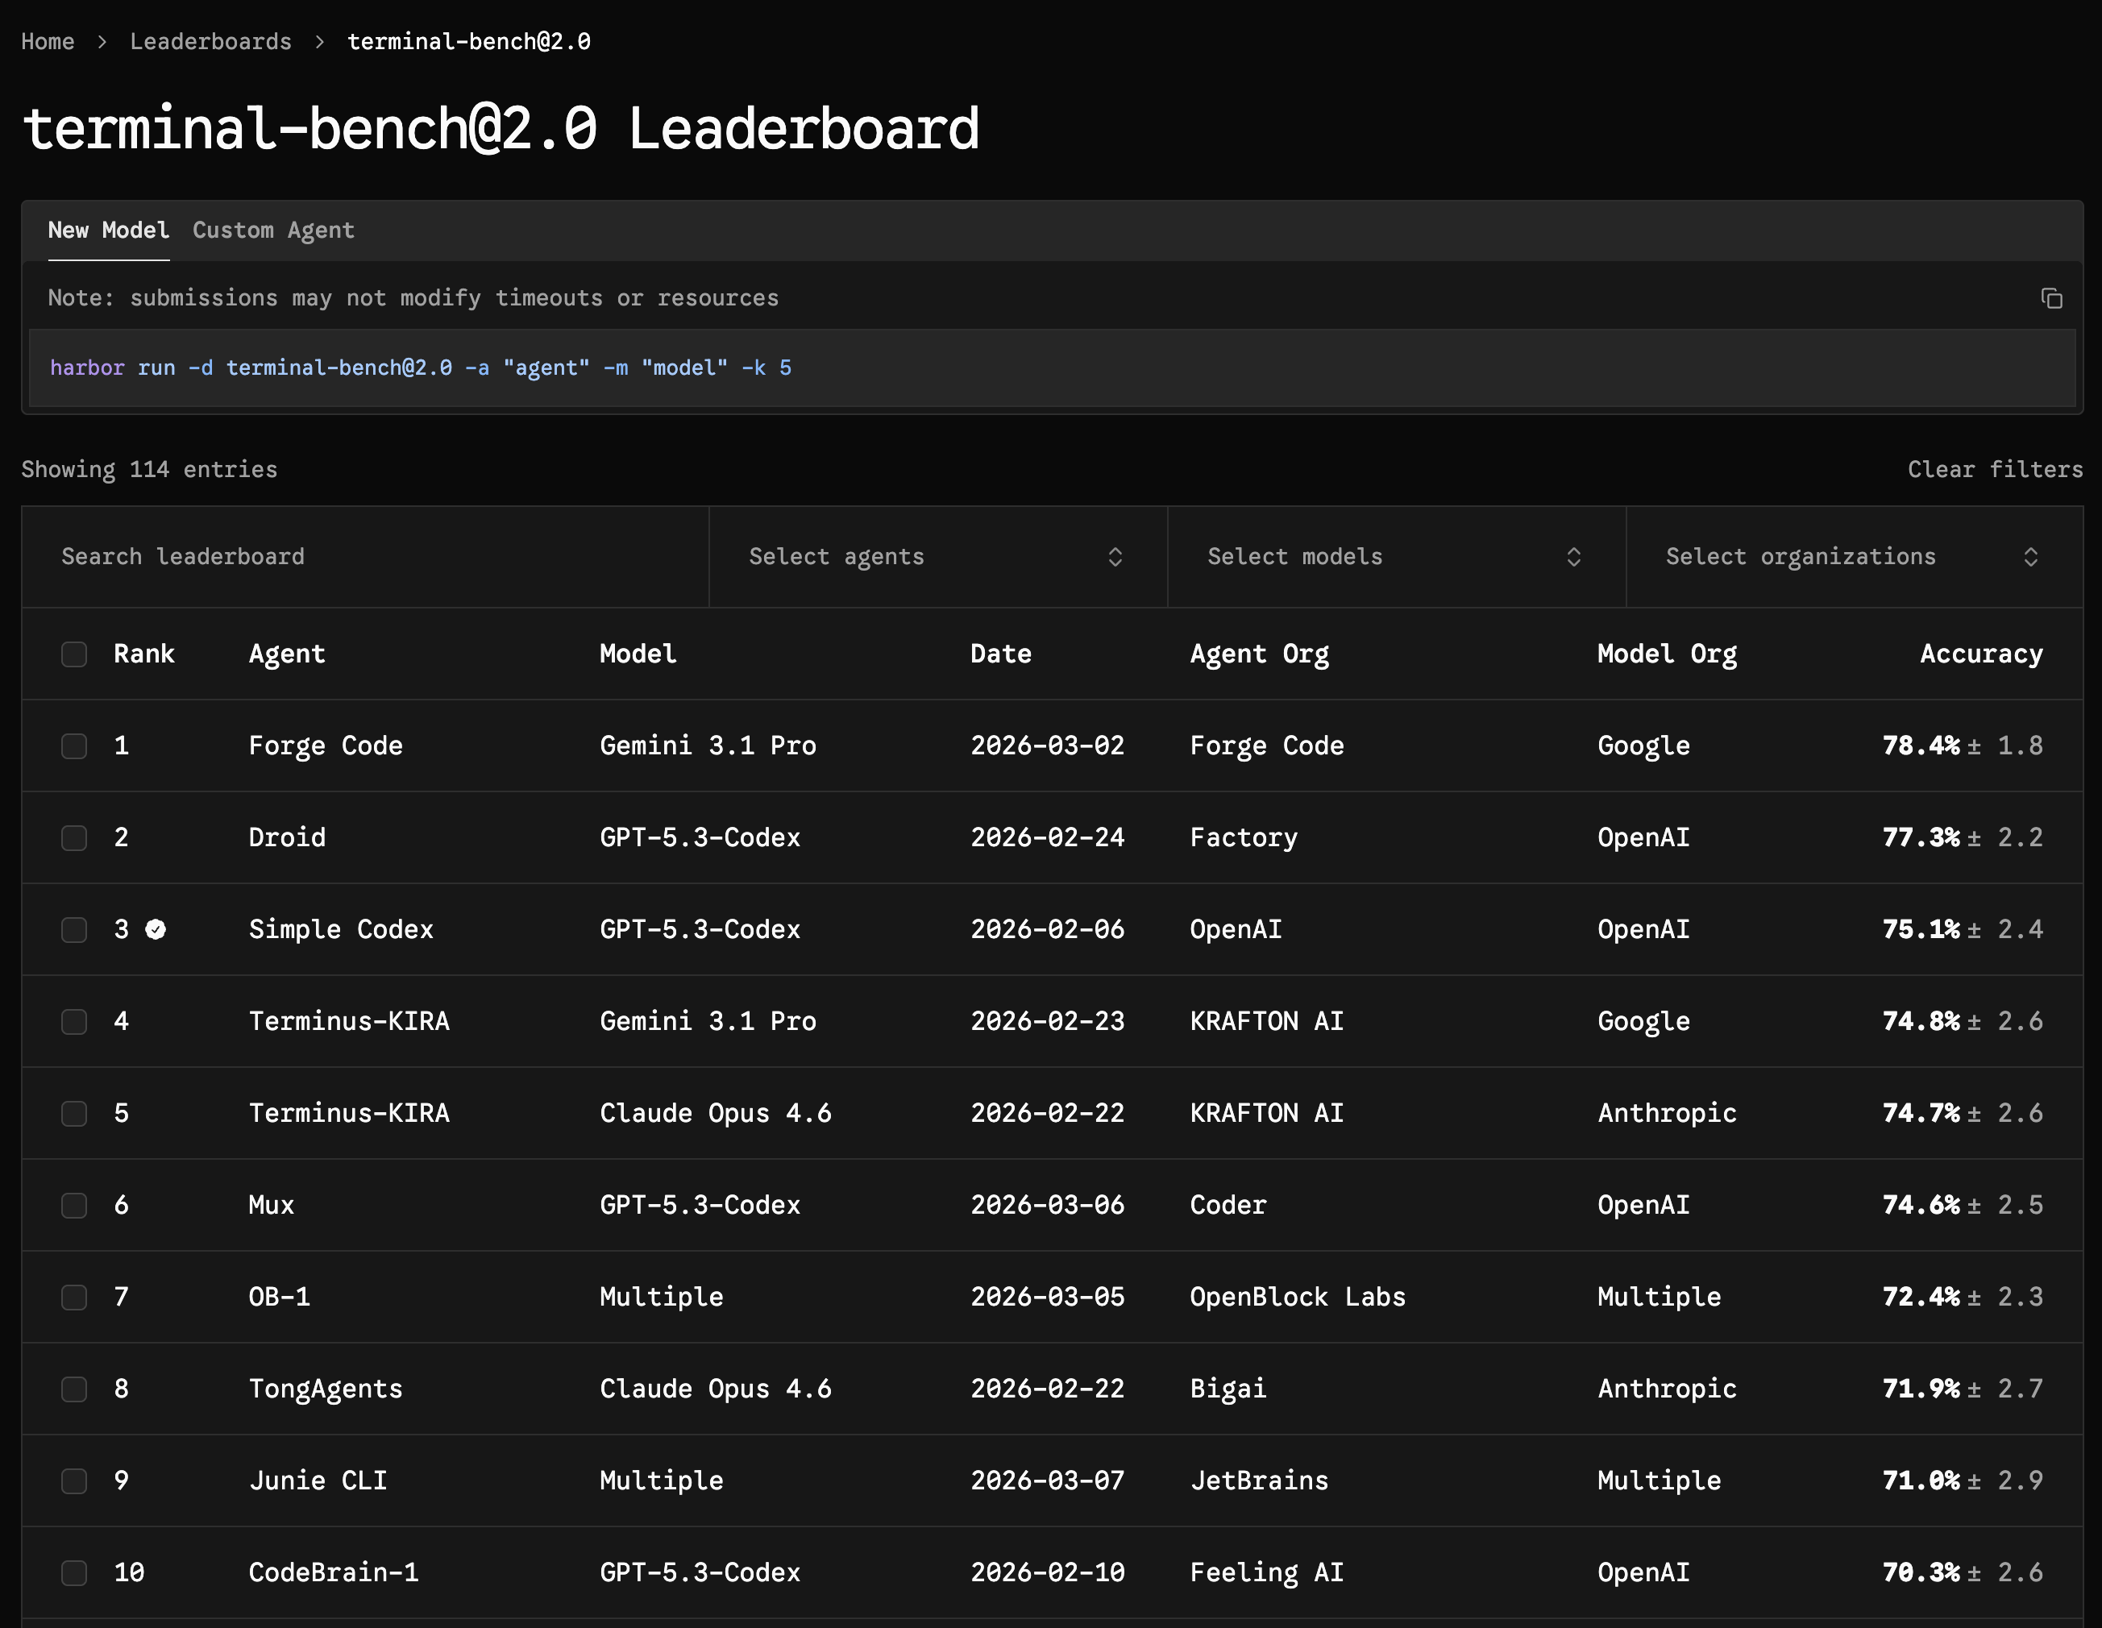Screen dimensions: 2102x1628
Task: Click the breadcrumb chevron after Home
Action: tap(102, 43)
